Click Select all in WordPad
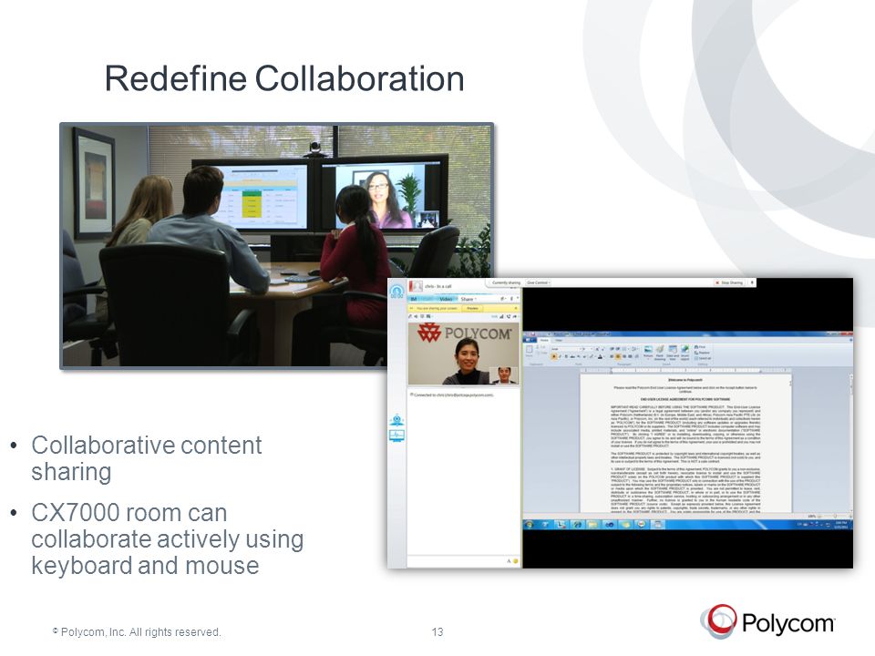Viewport: 875px width, 656px height. 703,358
